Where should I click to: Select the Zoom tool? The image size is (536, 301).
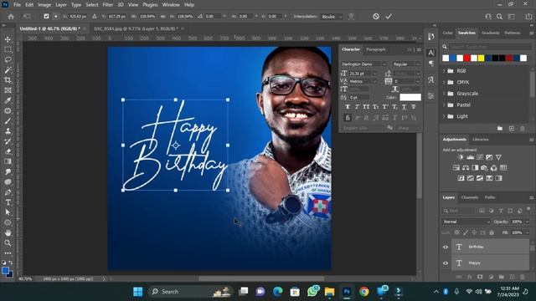(x=8, y=243)
